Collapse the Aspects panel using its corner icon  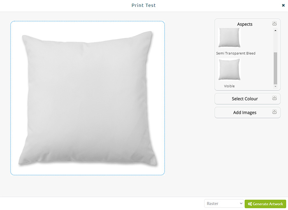274,23
